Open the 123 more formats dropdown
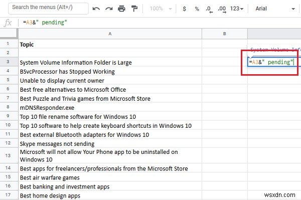This screenshot has width=301, height=200. pyautogui.click(x=237, y=9)
